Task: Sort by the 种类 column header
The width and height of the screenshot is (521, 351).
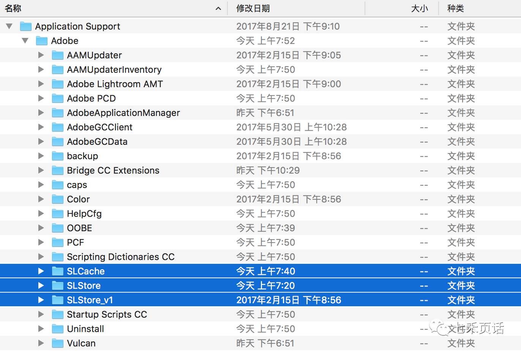Action: click(x=456, y=8)
